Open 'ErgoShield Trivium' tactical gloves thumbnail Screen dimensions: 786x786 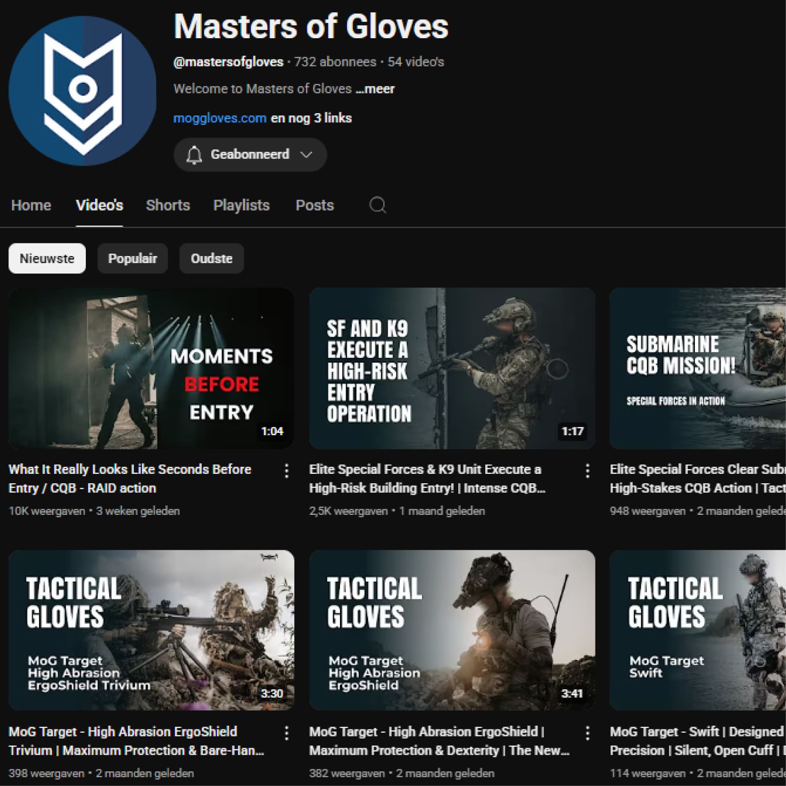pyautogui.click(x=151, y=630)
